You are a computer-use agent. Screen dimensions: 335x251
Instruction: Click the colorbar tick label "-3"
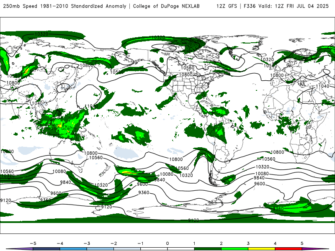coord(87,243)
